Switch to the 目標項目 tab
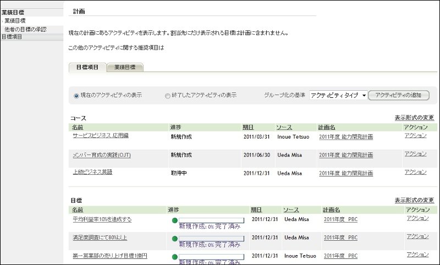 tap(87, 67)
